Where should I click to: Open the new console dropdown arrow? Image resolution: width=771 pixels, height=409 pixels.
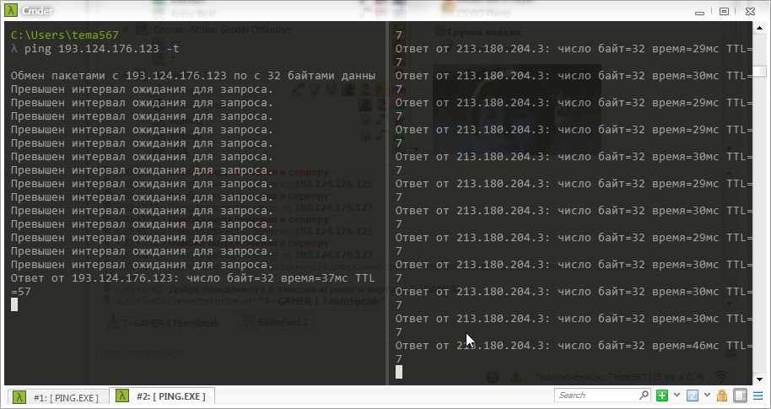676,396
